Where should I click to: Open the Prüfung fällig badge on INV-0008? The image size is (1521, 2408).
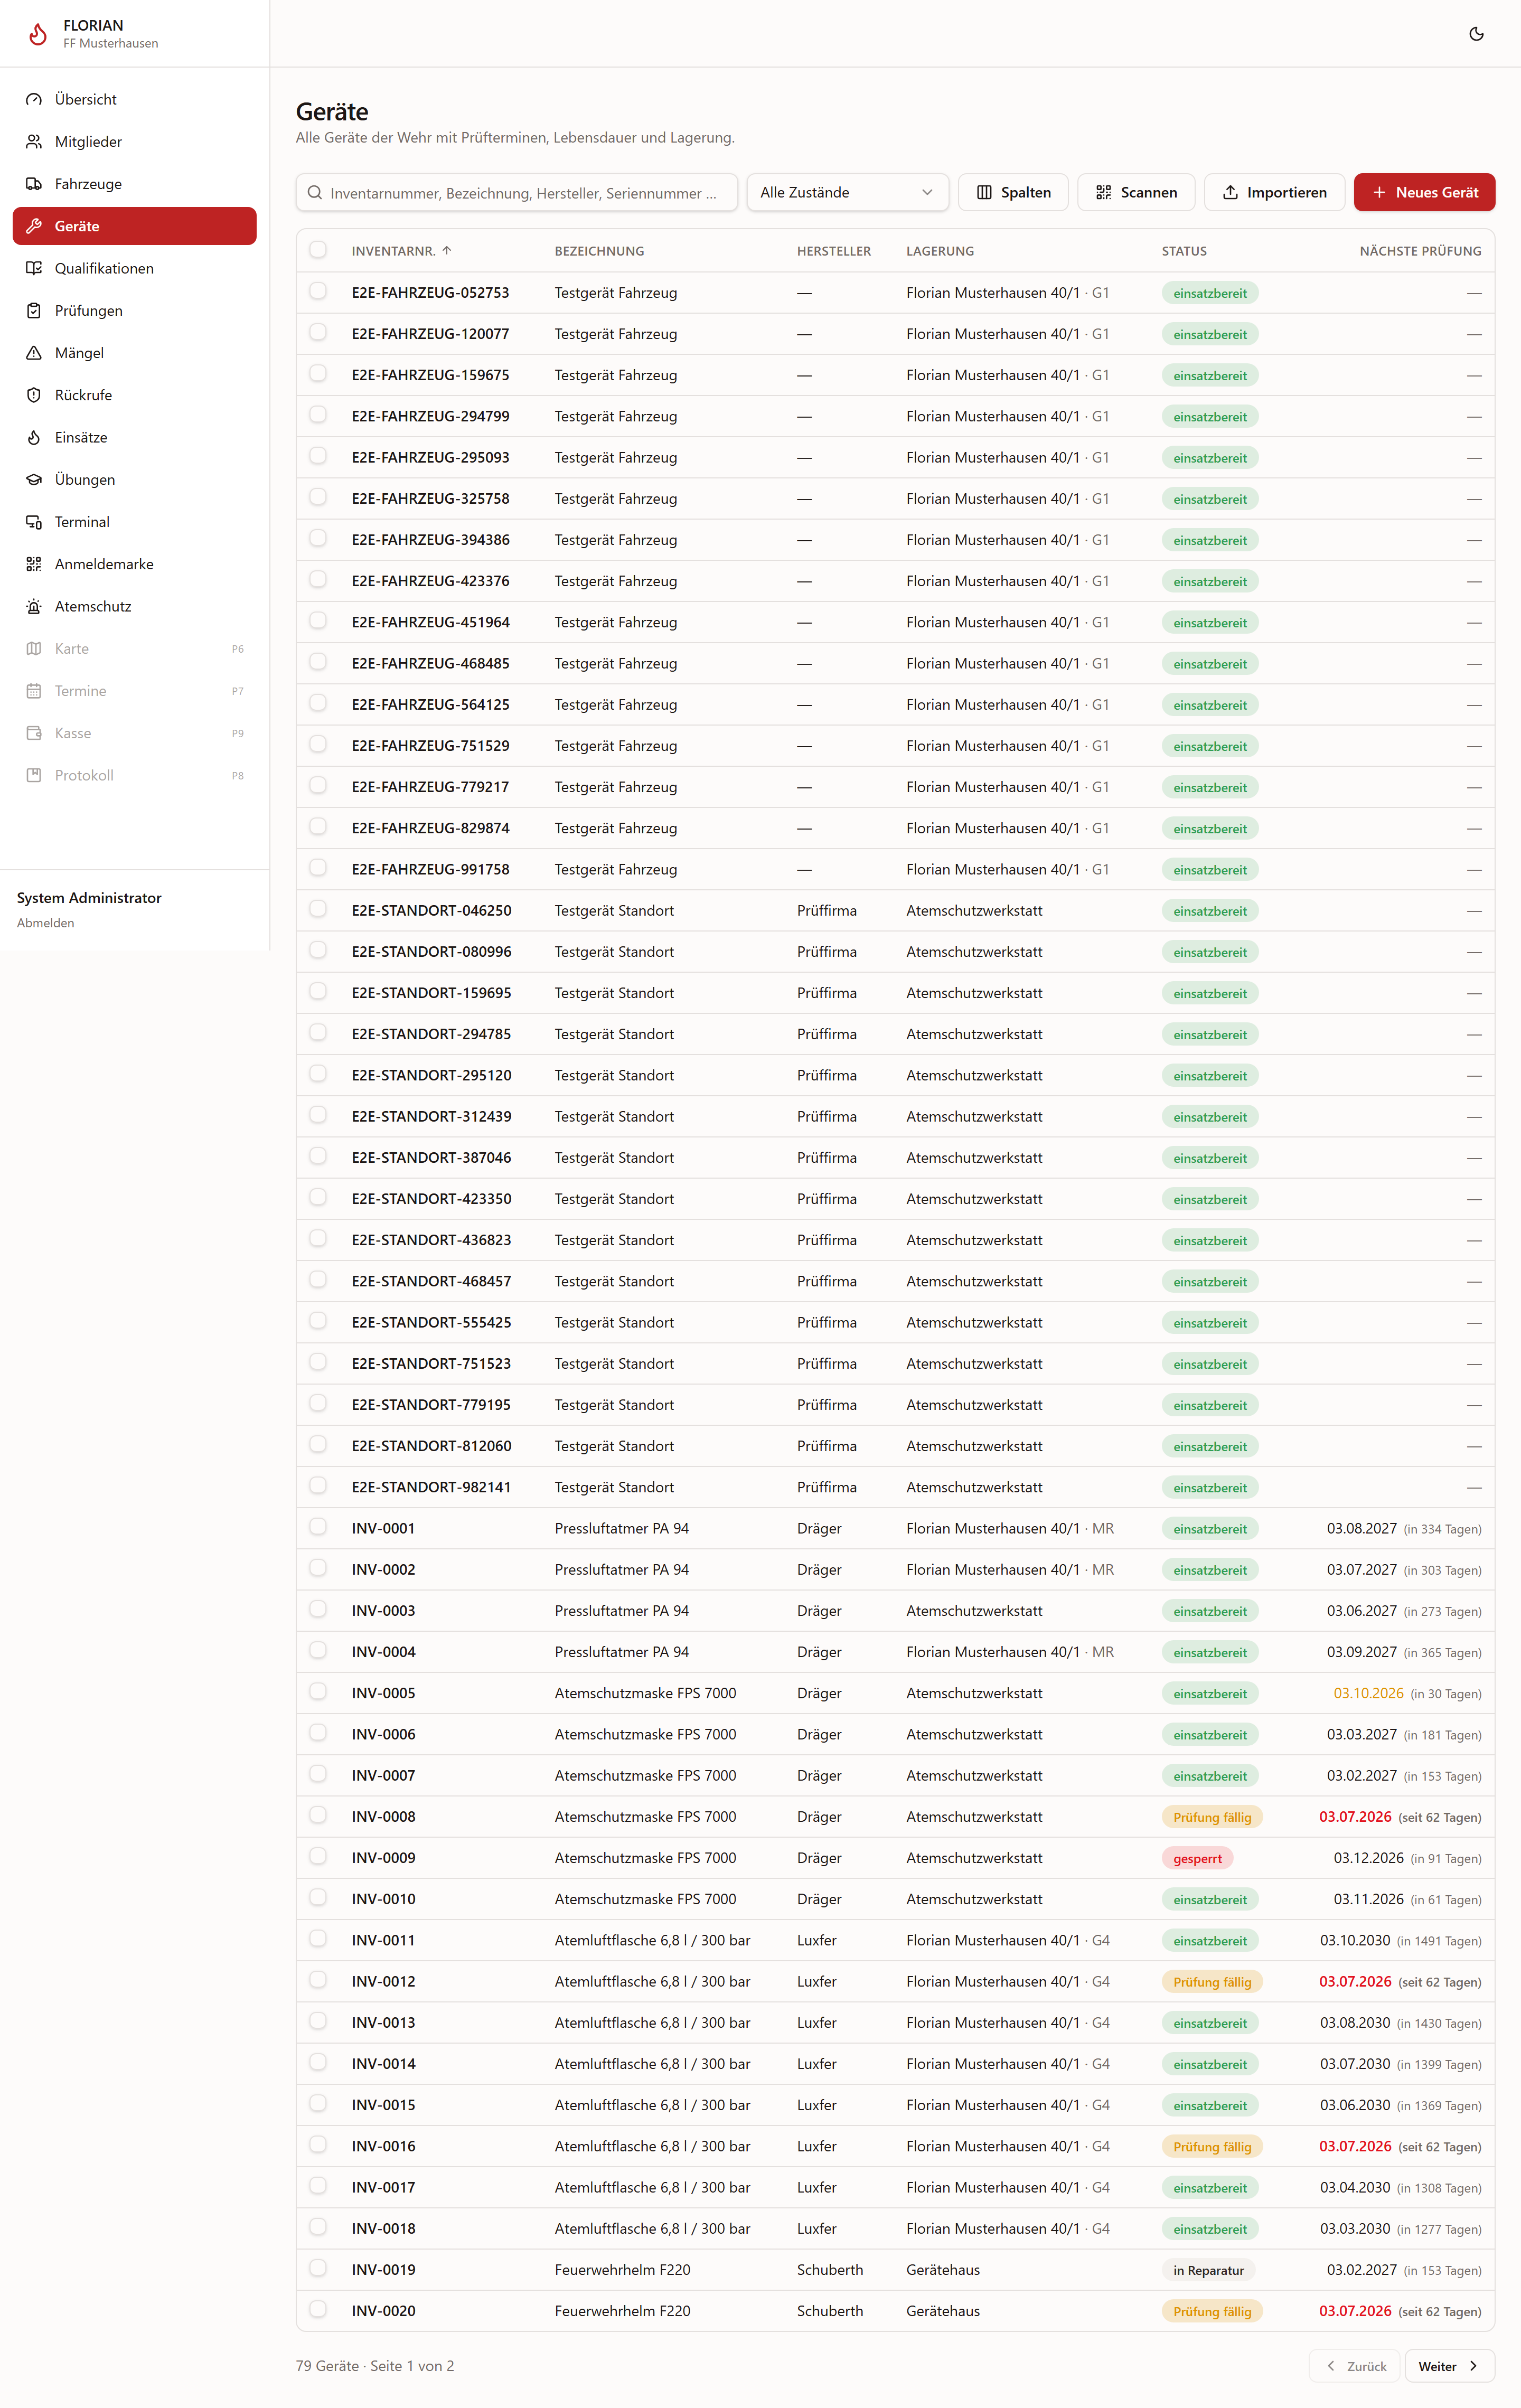[x=1212, y=1817]
